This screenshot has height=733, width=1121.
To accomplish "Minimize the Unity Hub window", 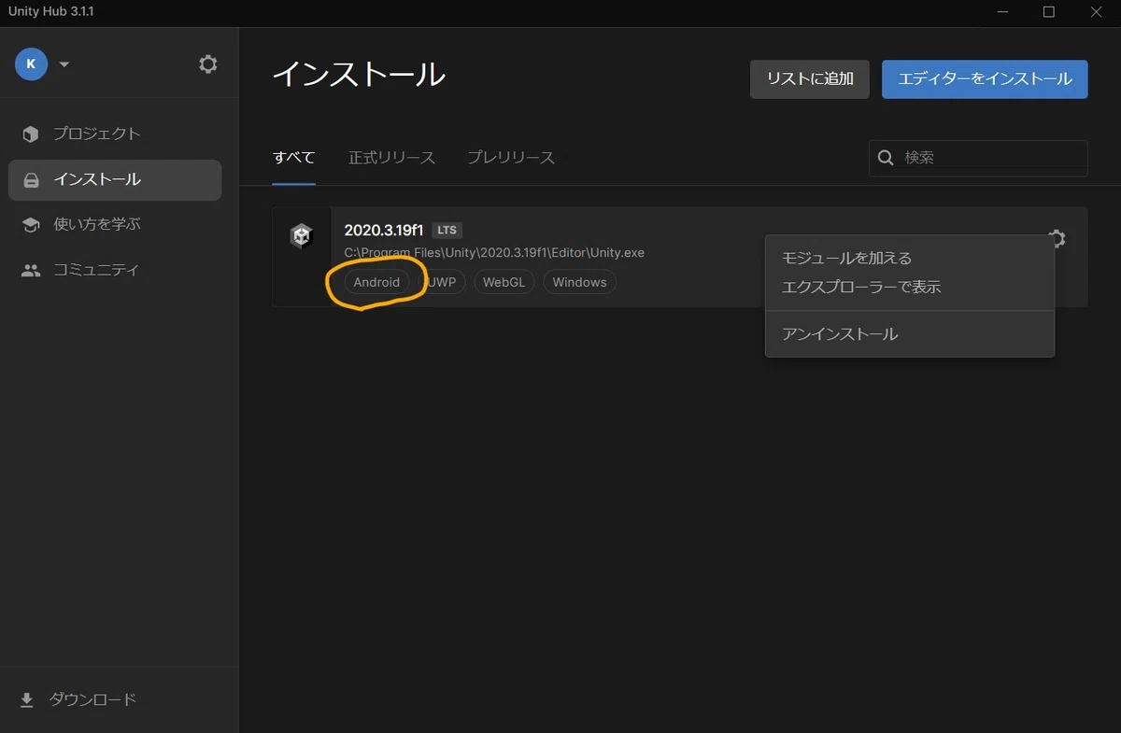I will [x=1005, y=12].
